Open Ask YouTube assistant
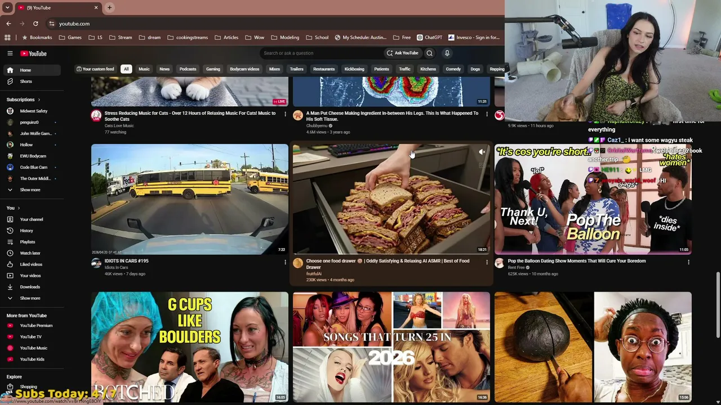Image resolution: width=721 pixels, height=405 pixels. 402,53
